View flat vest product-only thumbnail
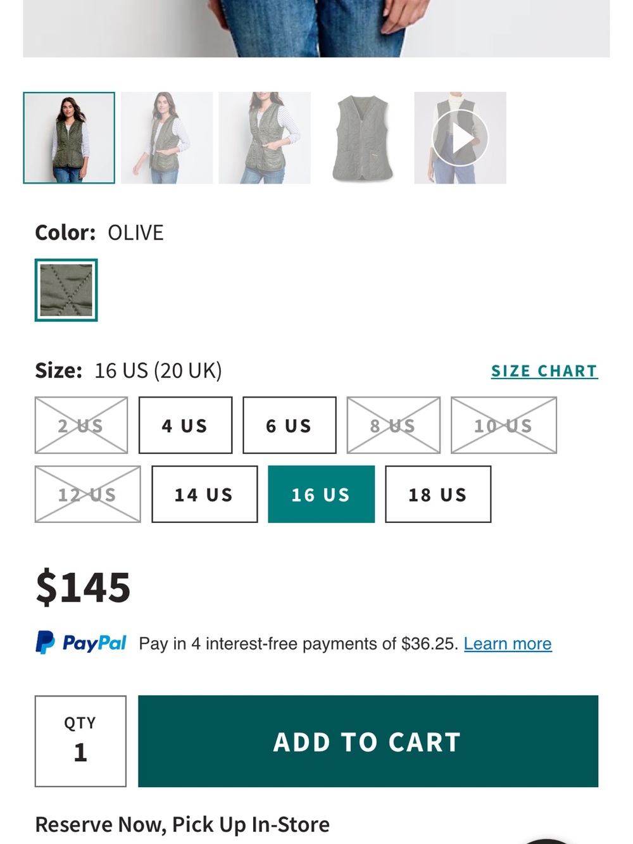This screenshot has width=633, height=844. [x=363, y=138]
